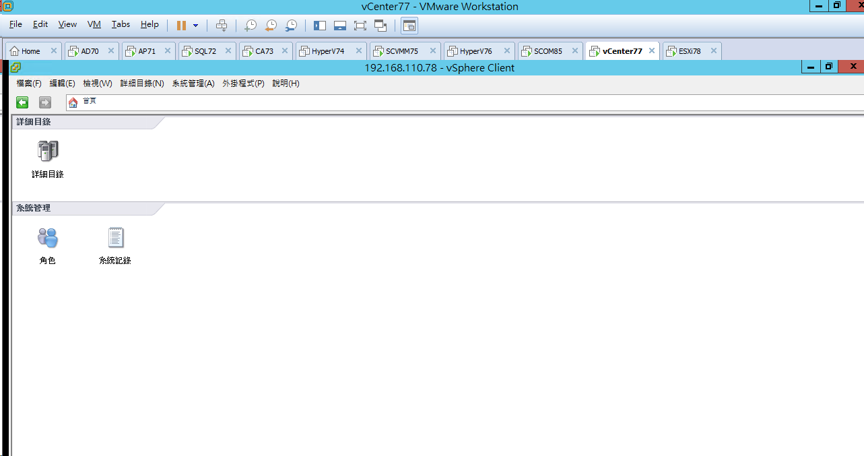Switch to the CA73 tab
864x456 pixels.
[264, 51]
